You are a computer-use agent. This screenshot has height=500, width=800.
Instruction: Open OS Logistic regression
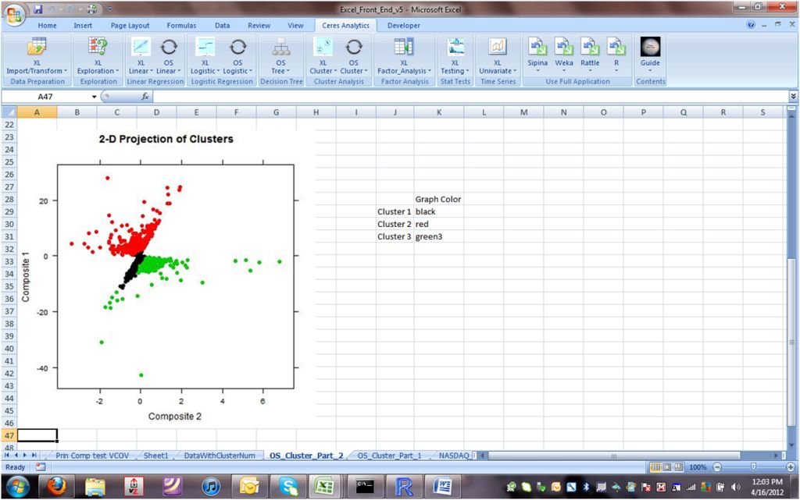[x=237, y=56]
